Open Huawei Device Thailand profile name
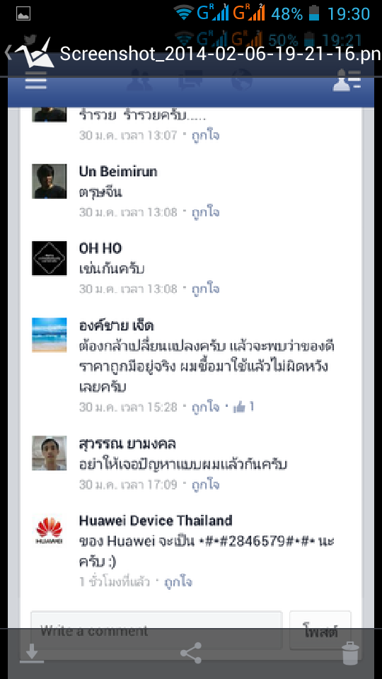Image resolution: width=382 pixels, height=679 pixels. [156, 520]
